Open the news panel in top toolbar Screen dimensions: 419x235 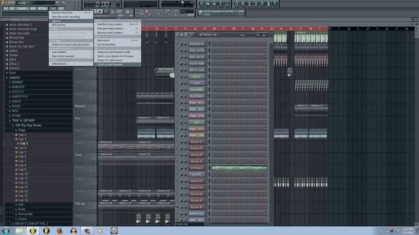pos(221,13)
